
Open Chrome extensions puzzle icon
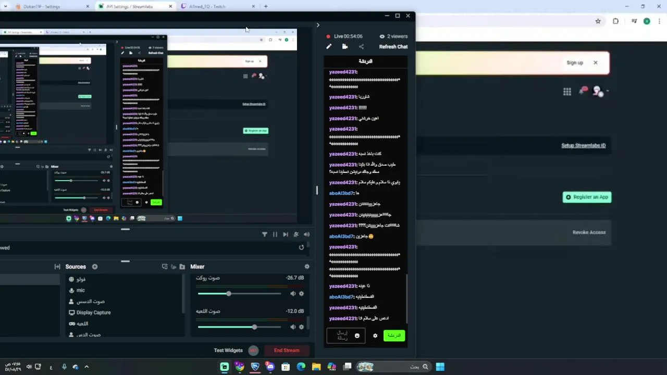click(616, 21)
